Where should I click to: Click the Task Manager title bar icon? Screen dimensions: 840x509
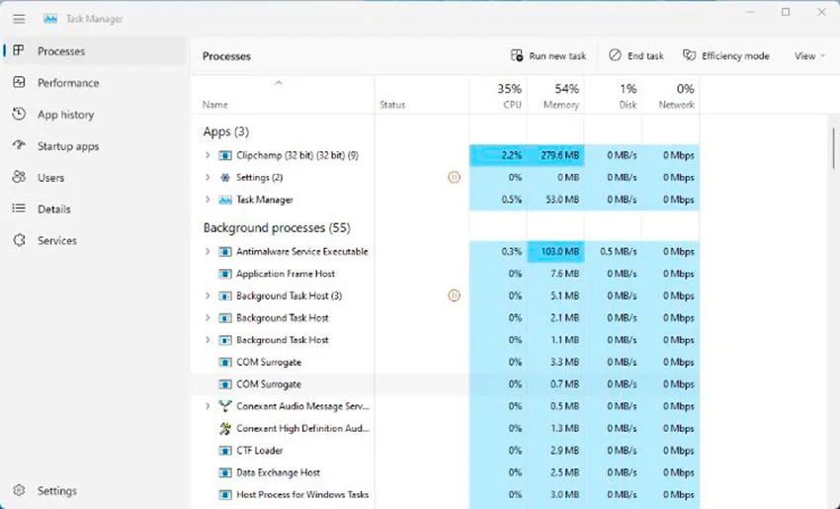tap(50, 19)
